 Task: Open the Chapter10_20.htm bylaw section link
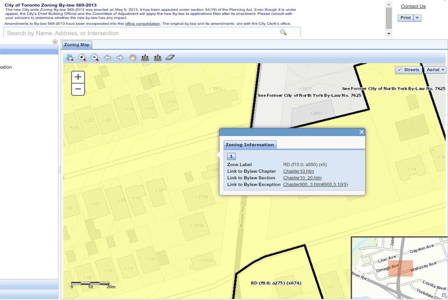click(x=302, y=178)
